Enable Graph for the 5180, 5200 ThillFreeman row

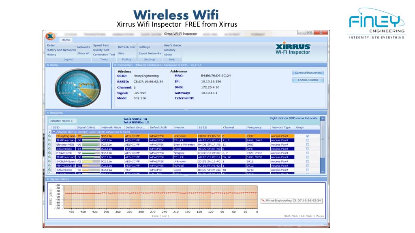307,157
